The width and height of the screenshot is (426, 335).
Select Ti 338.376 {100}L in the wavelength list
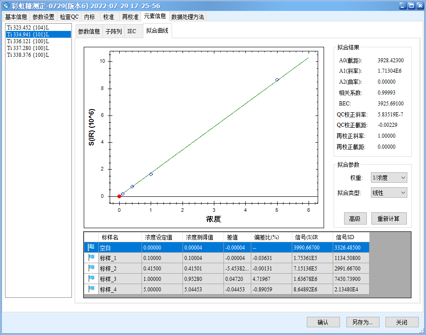tap(27, 55)
